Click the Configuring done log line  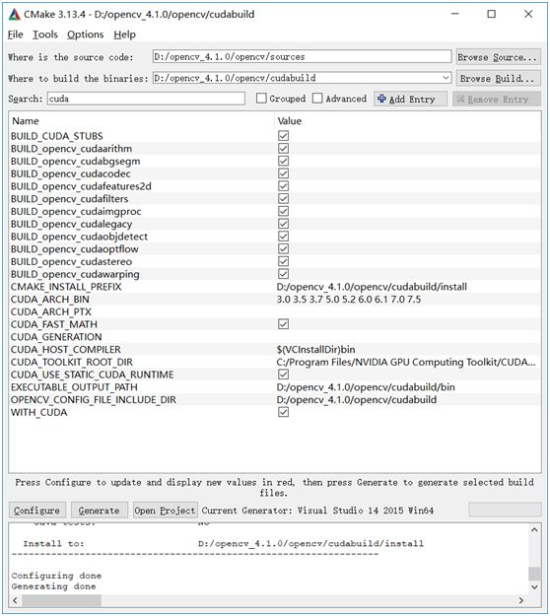(x=56, y=576)
